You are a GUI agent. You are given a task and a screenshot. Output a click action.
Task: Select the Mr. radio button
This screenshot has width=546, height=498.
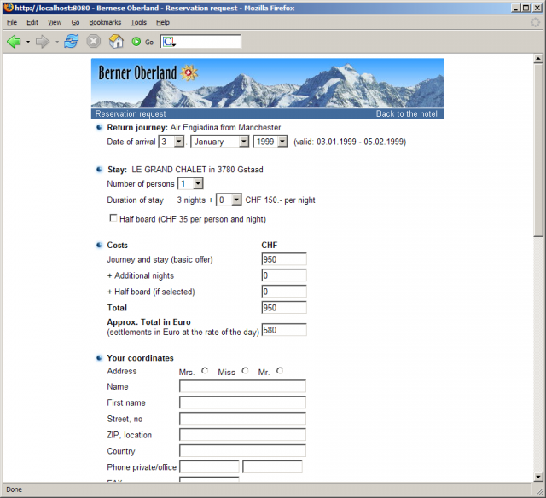280,371
